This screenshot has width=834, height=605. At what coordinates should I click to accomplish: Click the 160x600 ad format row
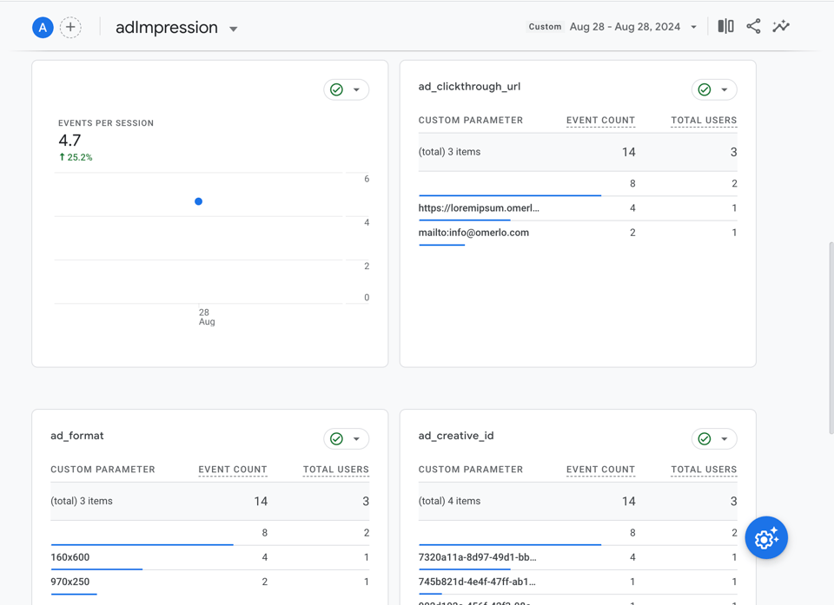click(x=209, y=557)
